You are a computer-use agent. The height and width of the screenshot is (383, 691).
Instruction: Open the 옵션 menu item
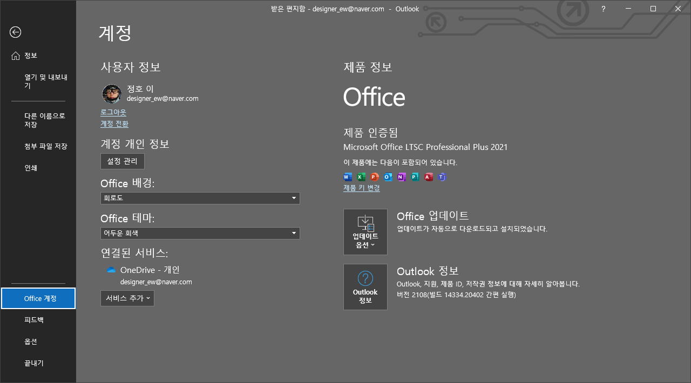tap(38, 341)
